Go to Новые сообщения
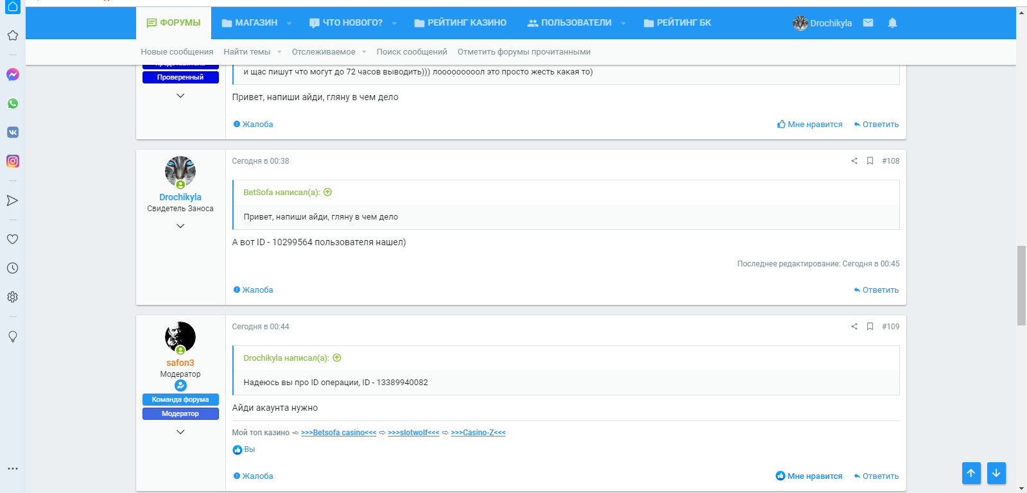This screenshot has width=1027, height=493. [x=177, y=52]
